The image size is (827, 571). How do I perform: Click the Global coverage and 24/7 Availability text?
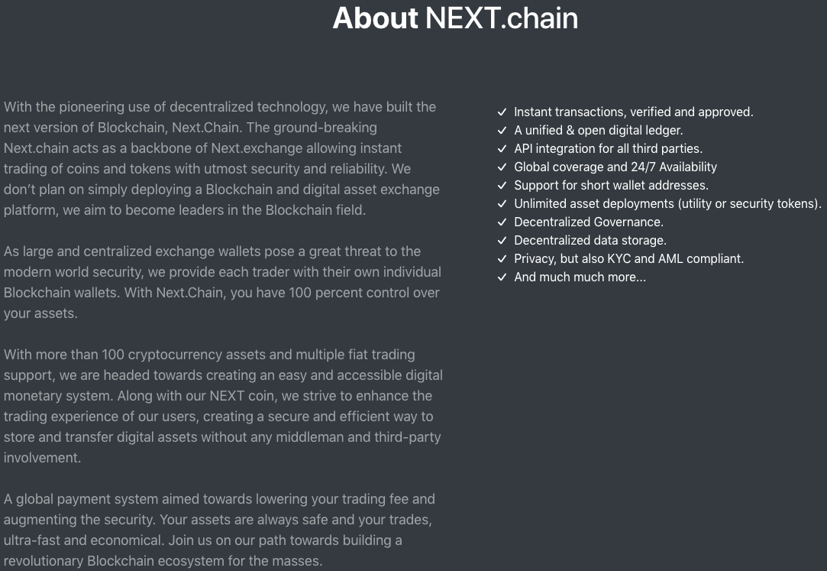[x=615, y=167]
